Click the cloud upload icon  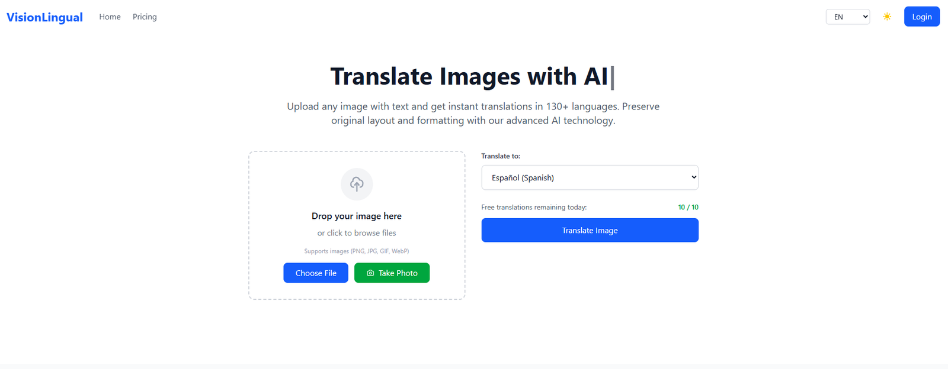coord(357,184)
